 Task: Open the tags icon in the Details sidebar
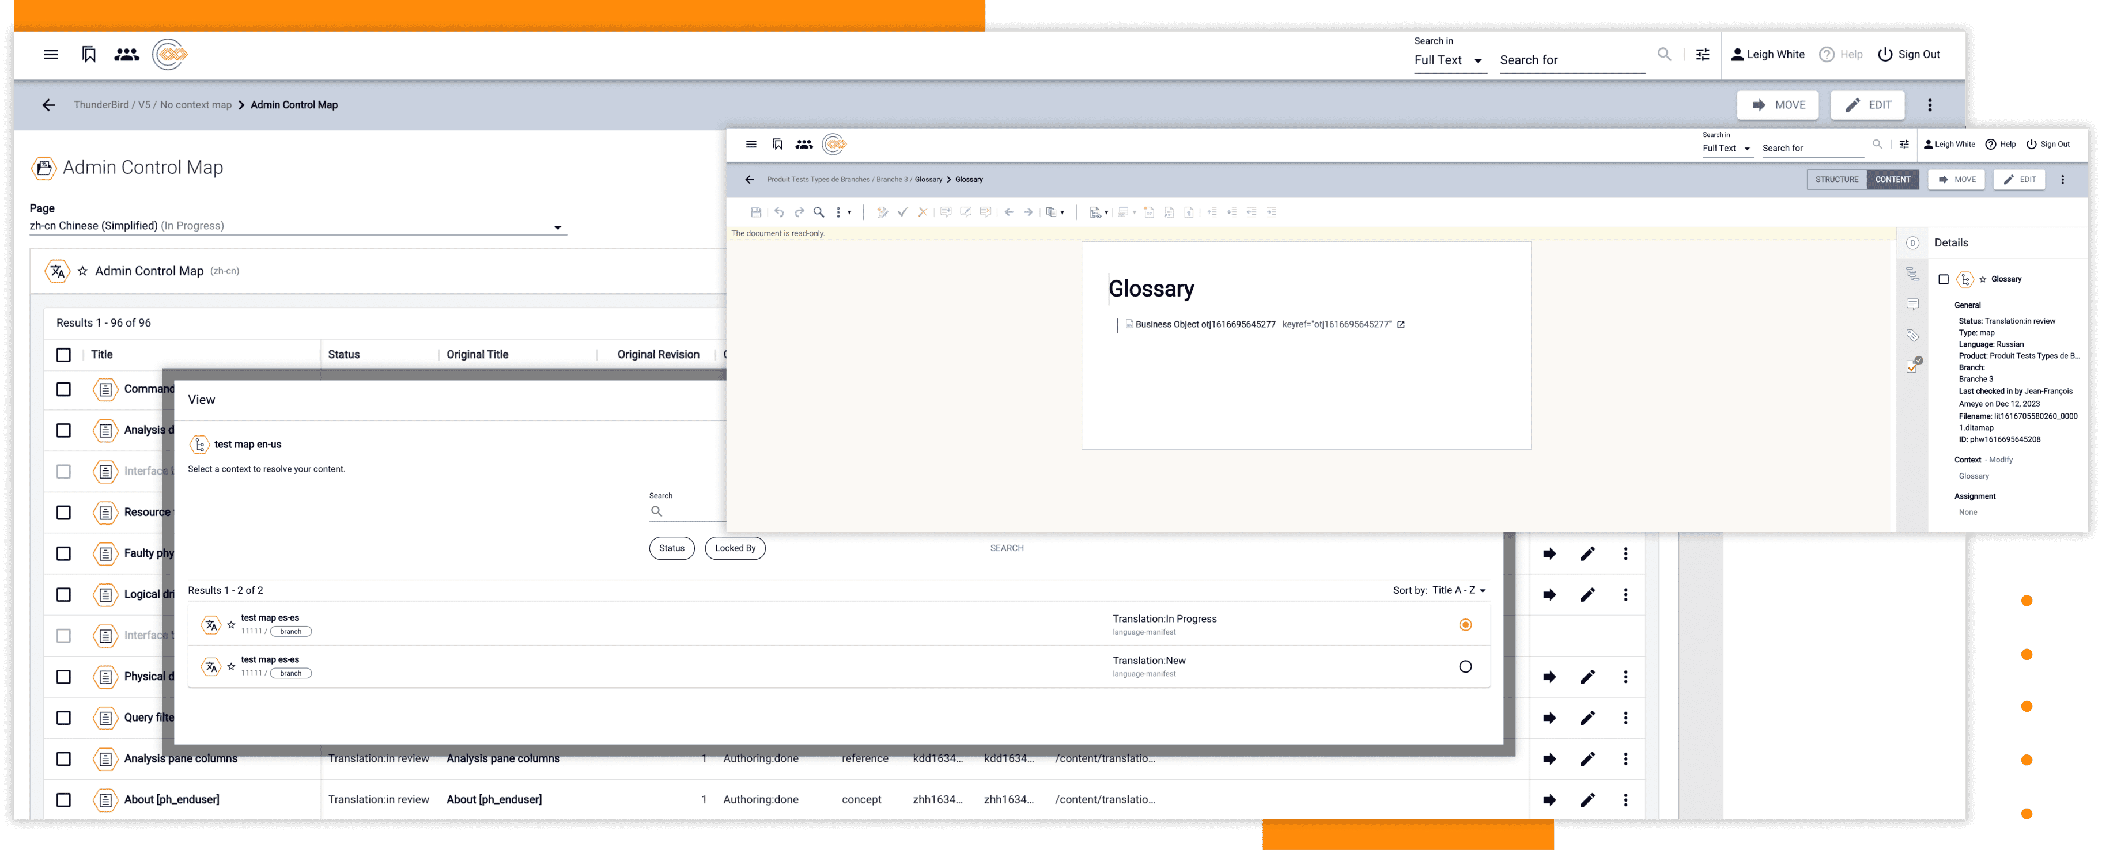(x=1914, y=335)
